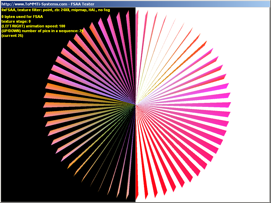Click the "zb: 24X8" depth buffer text

[x=61, y=10]
